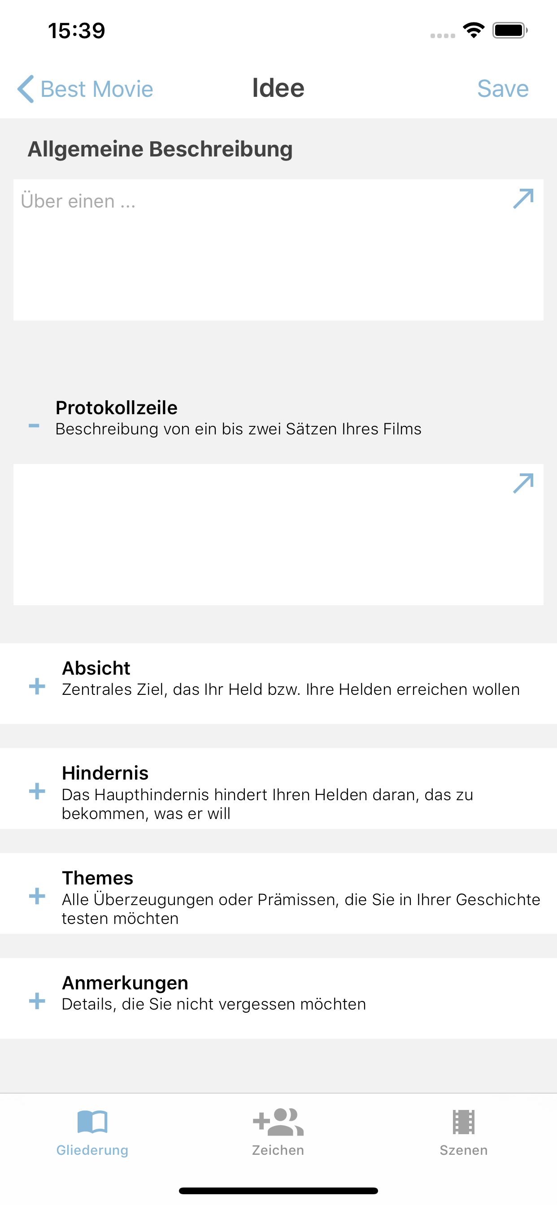Open the Gliederung book icon
This screenshot has height=1205, width=557.
click(x=92, y=1122)
